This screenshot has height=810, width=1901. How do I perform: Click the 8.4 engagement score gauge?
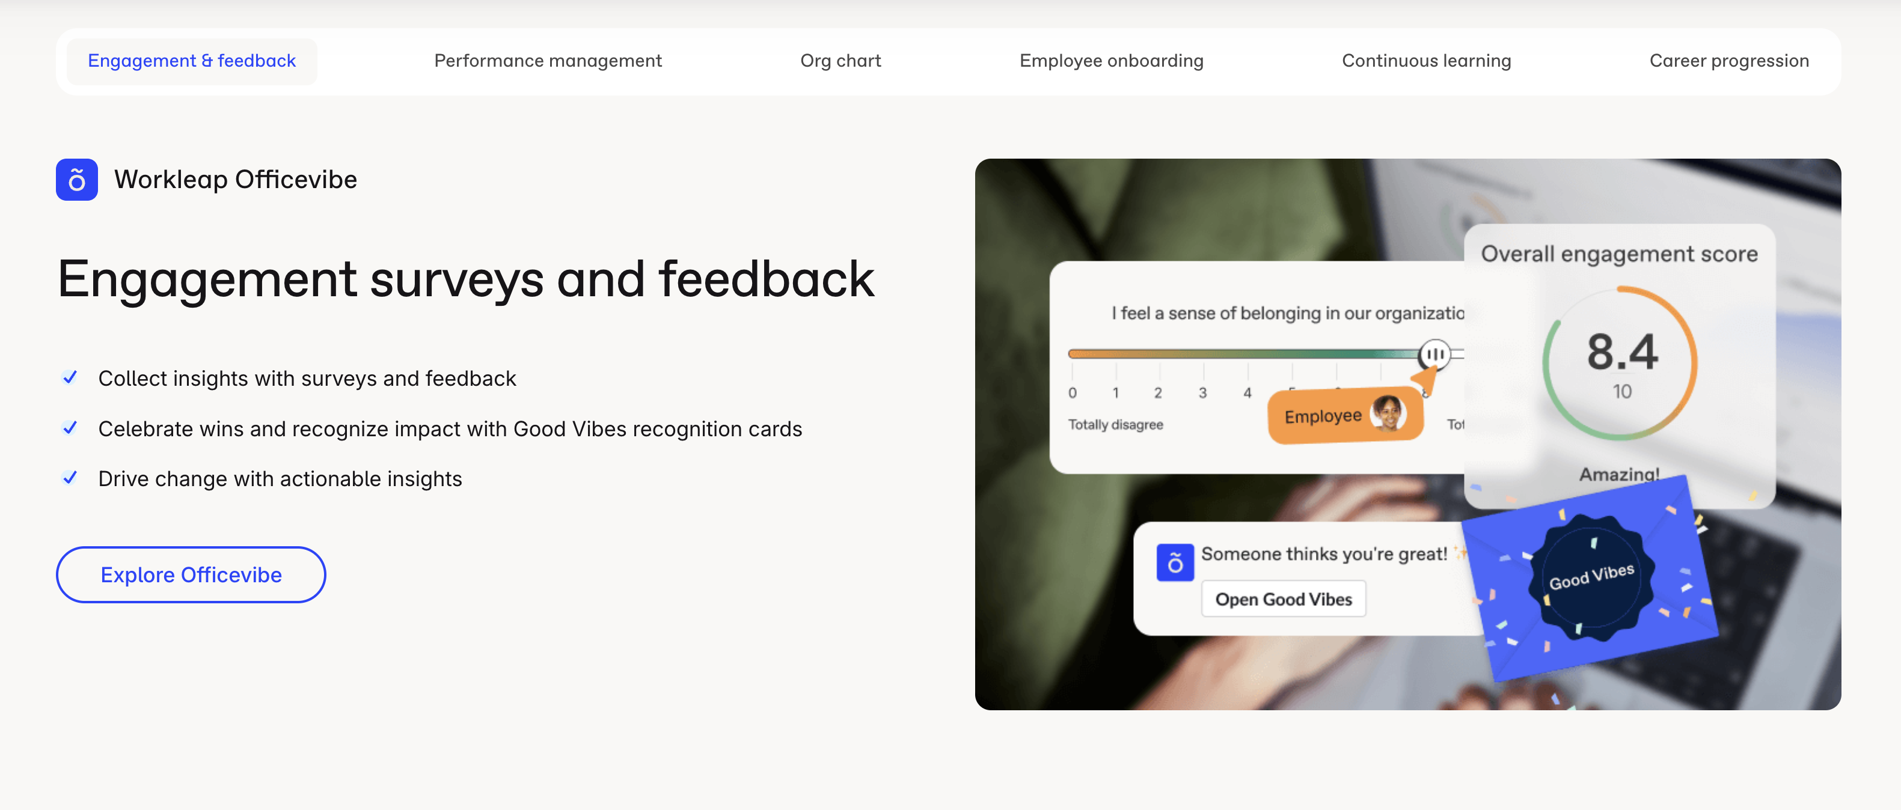(1621, 362)
